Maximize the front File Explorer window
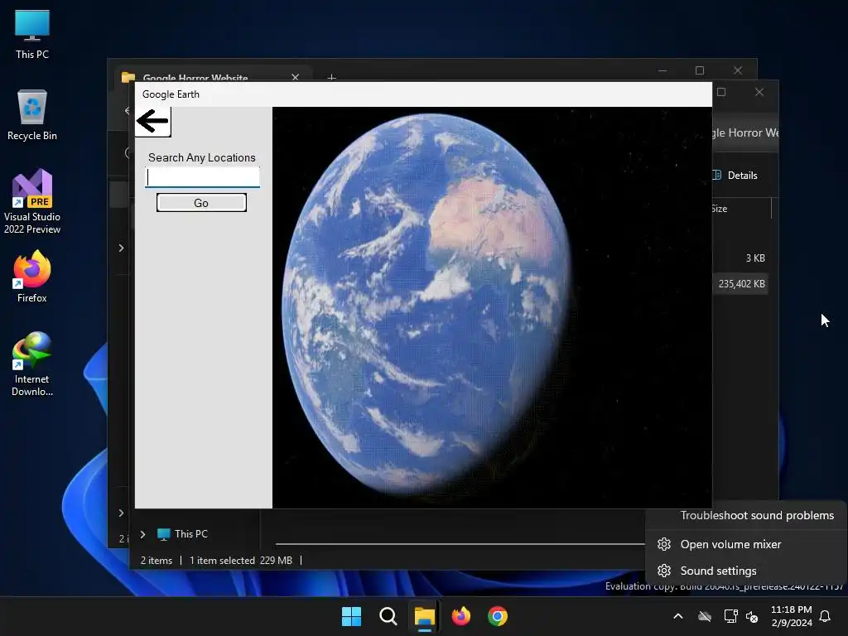848x636 pixels. 721,92
